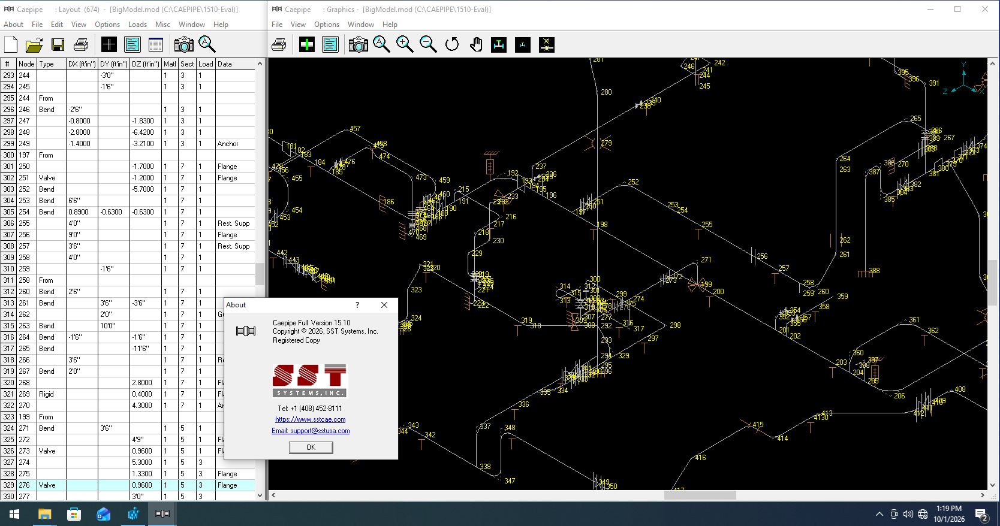
Task: Close the About dialog
Action: coord(384,305)
